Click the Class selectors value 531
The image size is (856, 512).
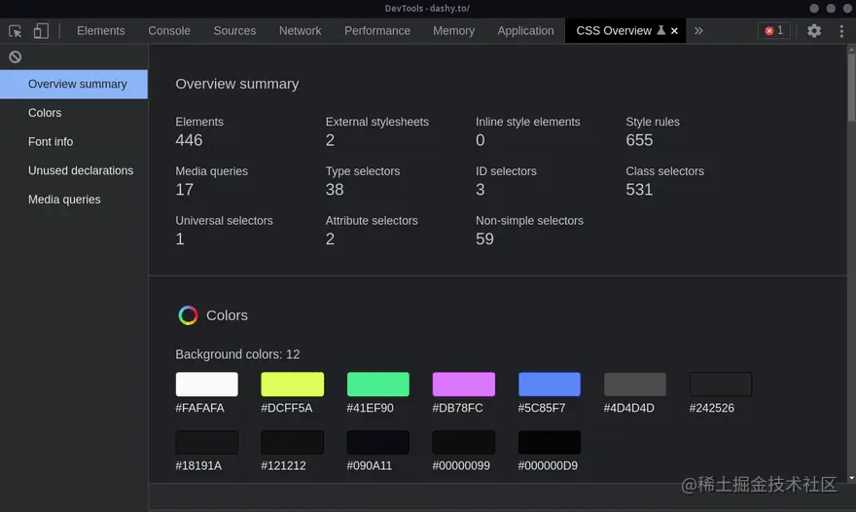tap(639, 190)
